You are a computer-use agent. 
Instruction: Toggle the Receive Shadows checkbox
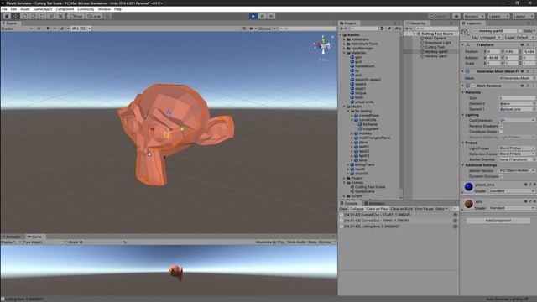click(x=501, y=126)
